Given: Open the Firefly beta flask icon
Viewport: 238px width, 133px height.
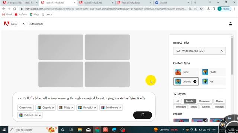Looking at the screenshot, I should (231, 24).
